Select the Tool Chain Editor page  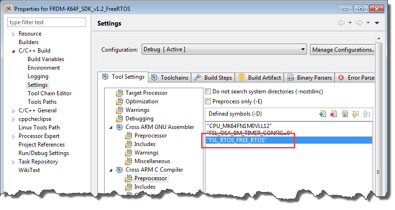pos(49,93)
